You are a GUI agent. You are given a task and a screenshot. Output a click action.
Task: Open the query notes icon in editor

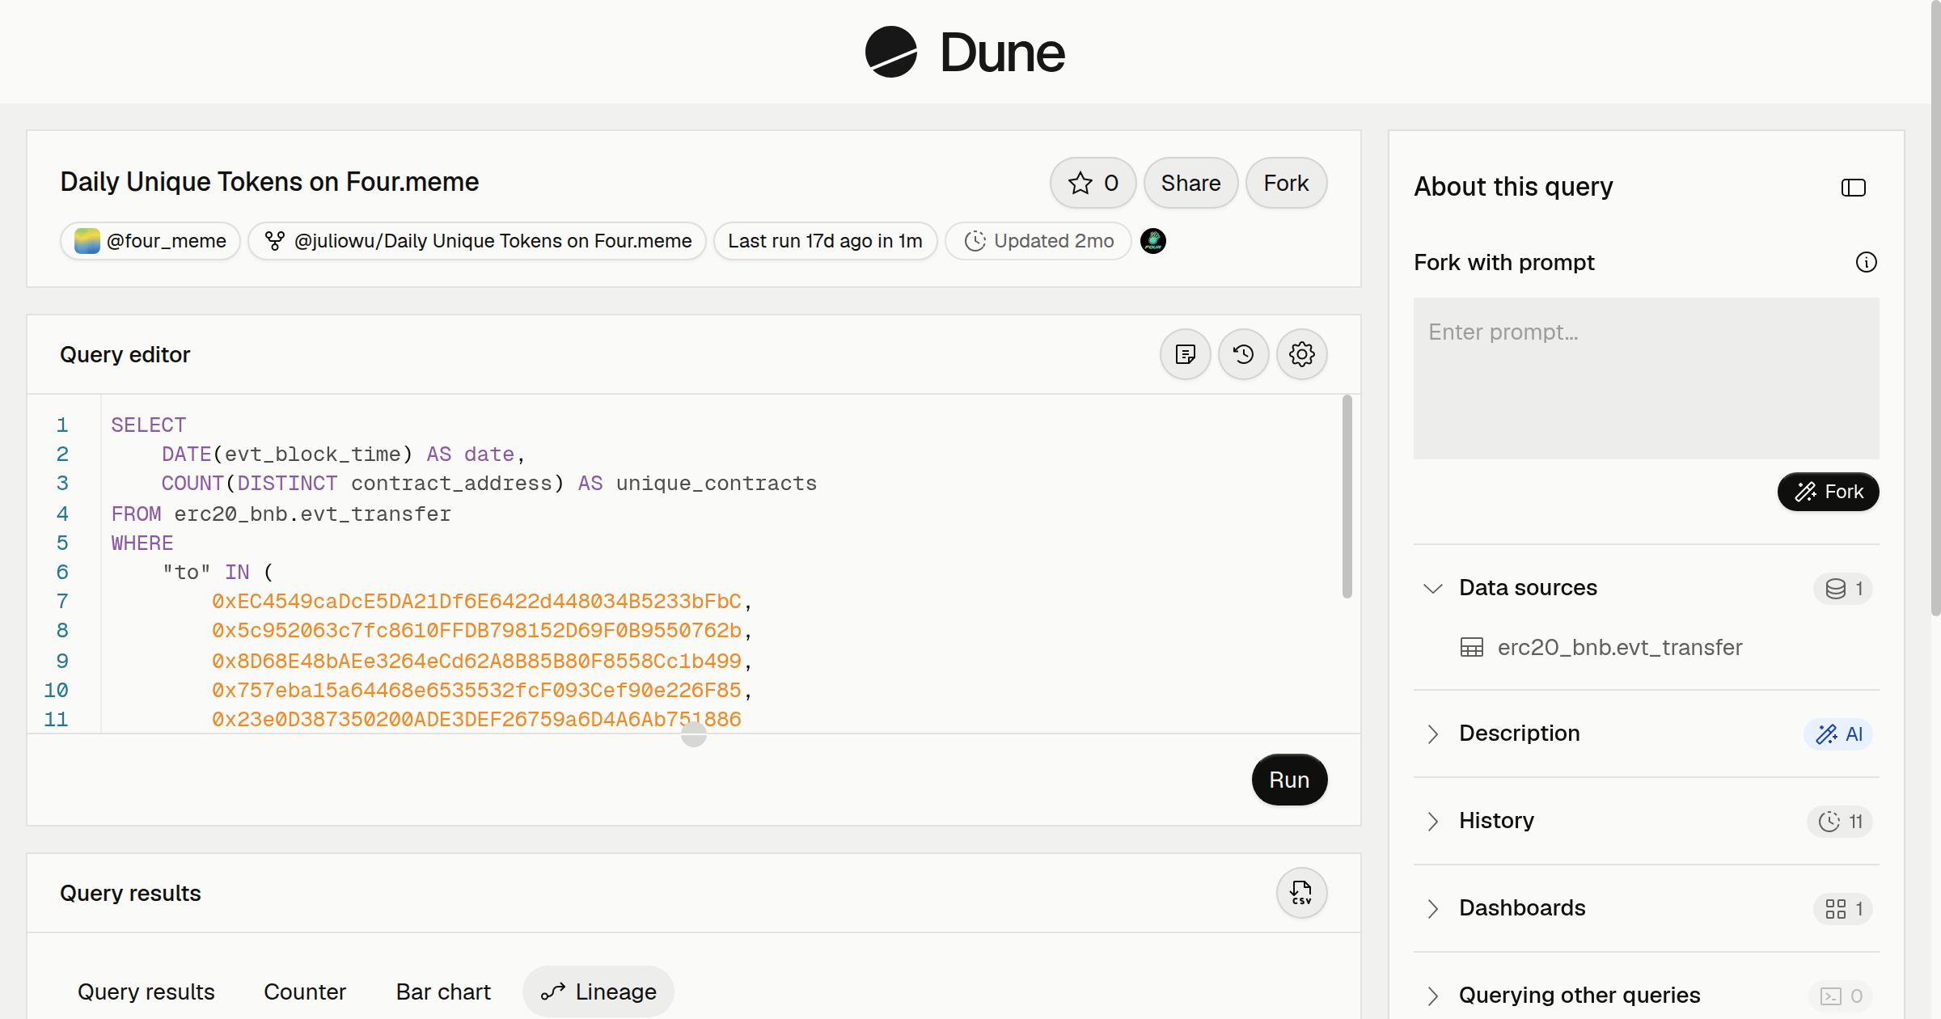tap(1185, 354)
